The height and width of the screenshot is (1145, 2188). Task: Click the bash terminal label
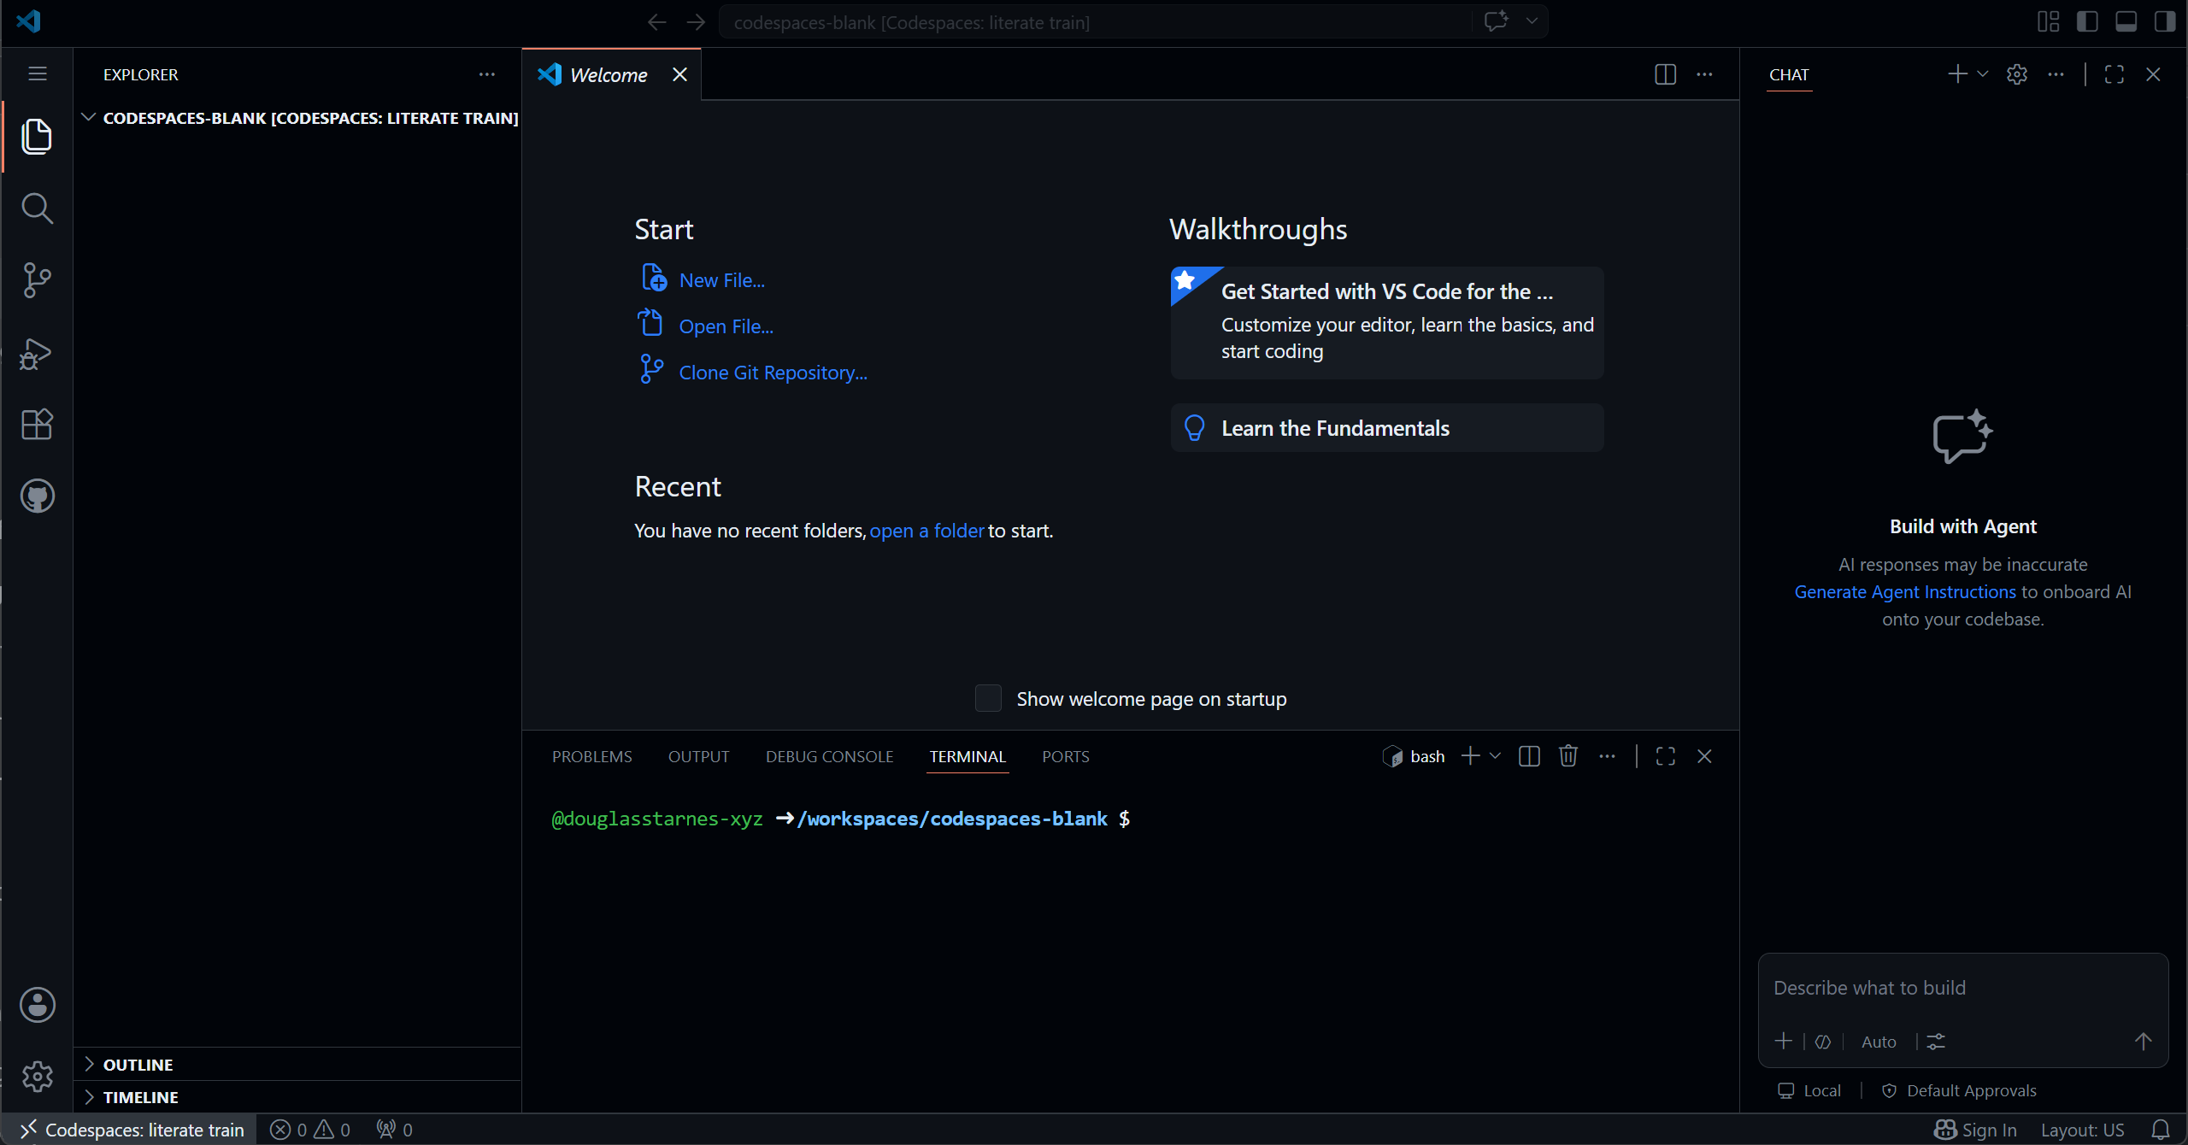[x=1427, y=756]
